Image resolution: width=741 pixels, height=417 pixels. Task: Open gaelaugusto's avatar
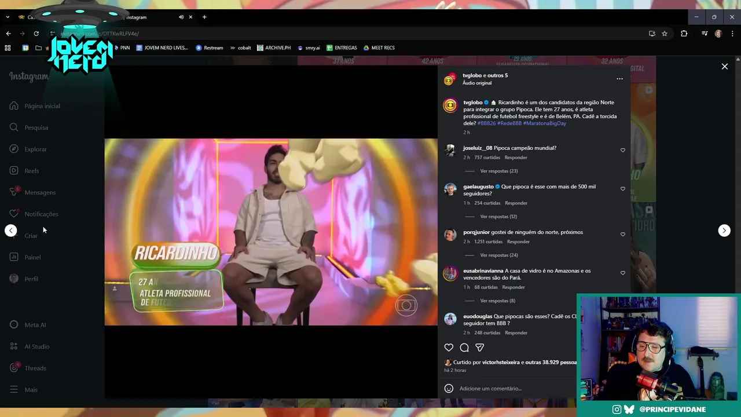pyautogui.click(x=450, y=190)
